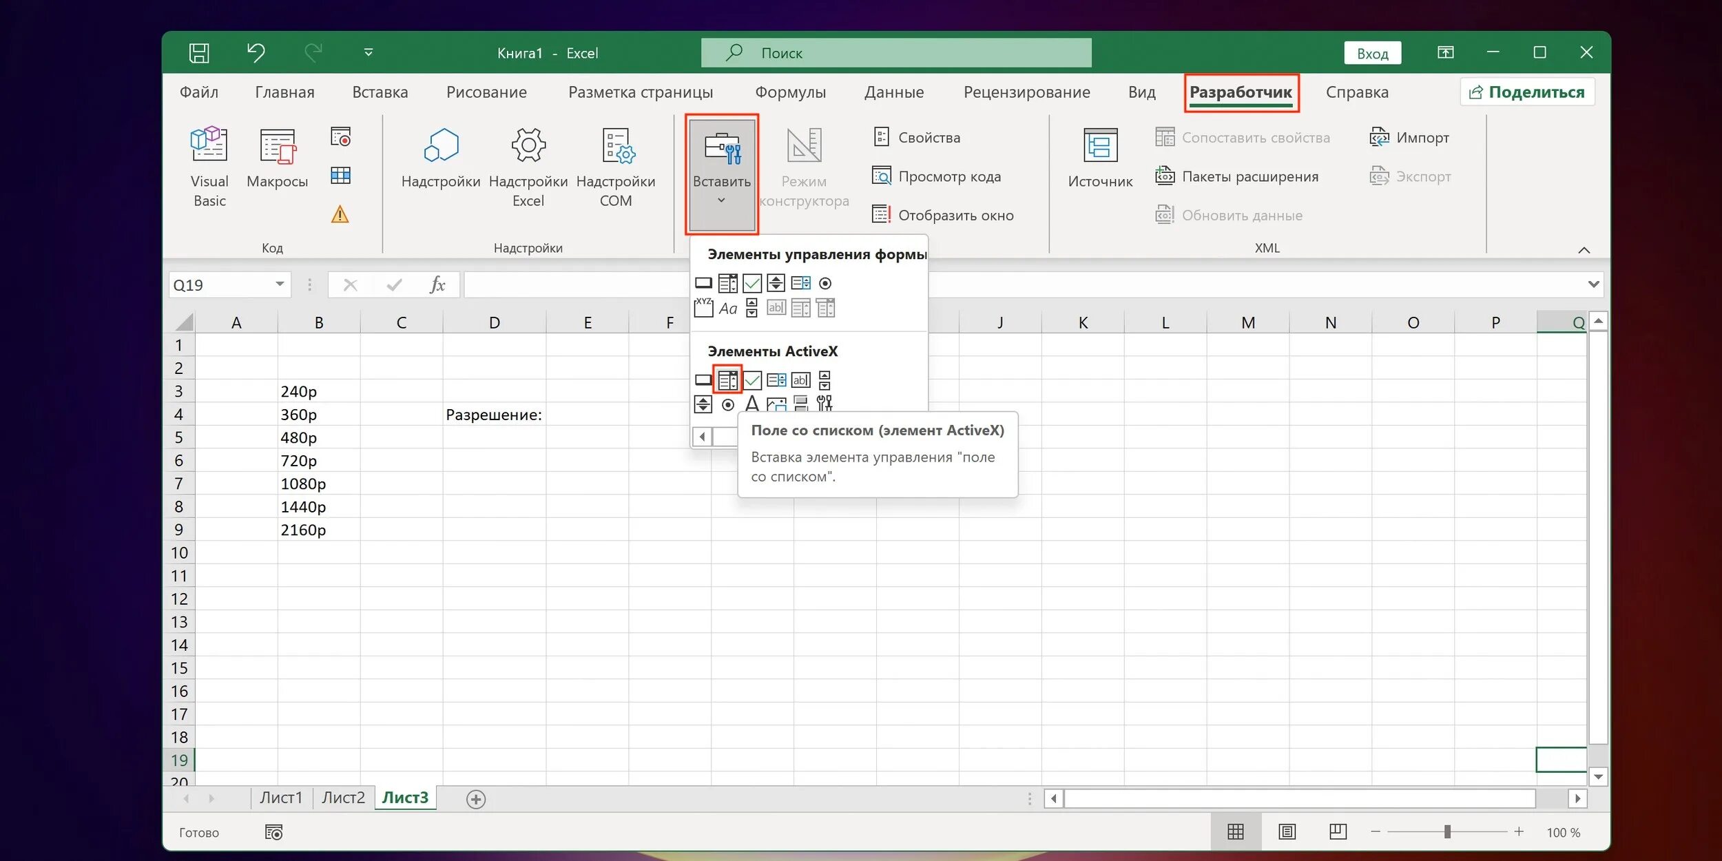Switch to Page Layout view in status bar
1722x861 pixels.
pyautogui.click(x=1287, y=832)
